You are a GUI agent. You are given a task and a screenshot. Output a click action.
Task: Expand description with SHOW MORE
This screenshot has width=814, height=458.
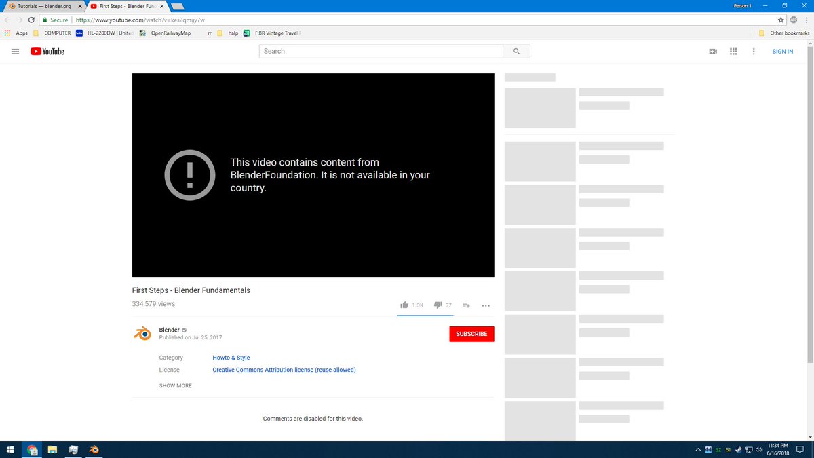pyautogui.click(x=176, y=385)
